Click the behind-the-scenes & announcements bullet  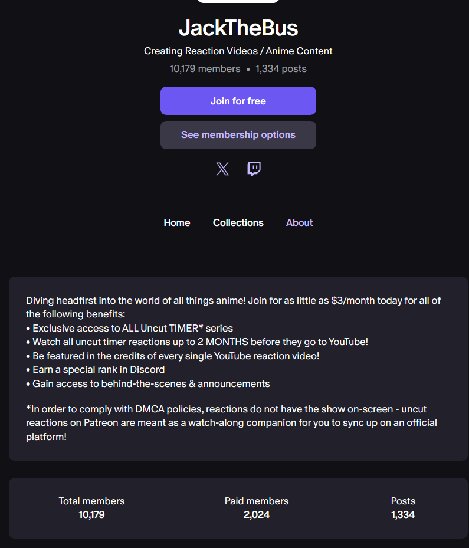tap(148, 384)
